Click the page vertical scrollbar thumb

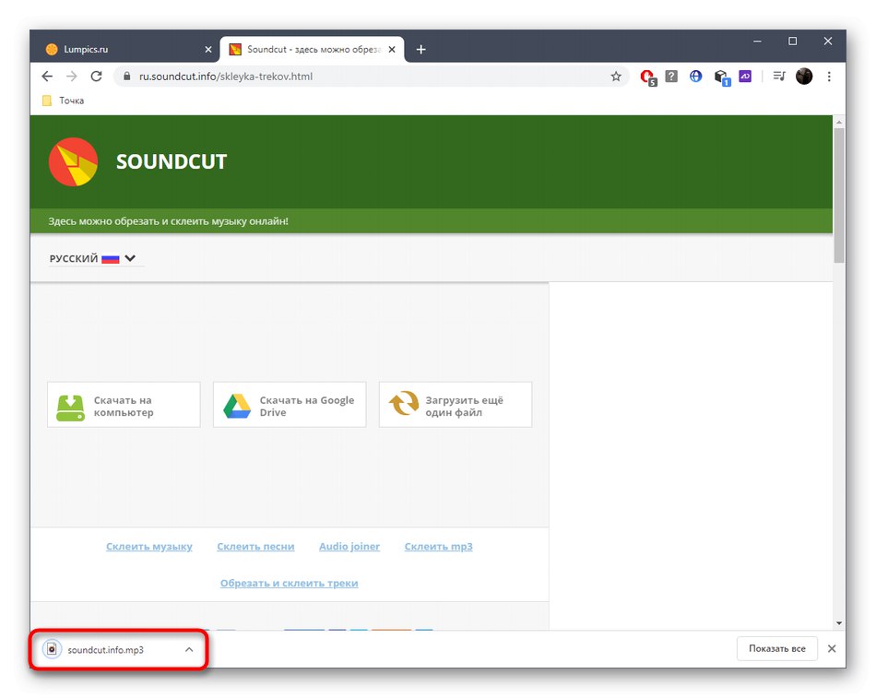(x=839, y=195)
